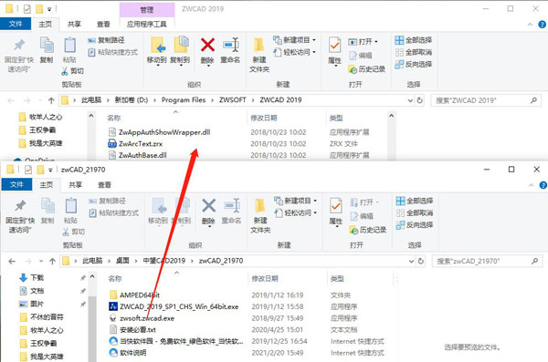Switch to Share (共享) tab in ZWCAD 2019 window
This screenshot has width=548, height=362.
click(74, 24)
